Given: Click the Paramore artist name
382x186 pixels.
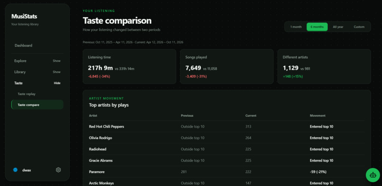Looking at the screenshot, I should pos(97,172).
